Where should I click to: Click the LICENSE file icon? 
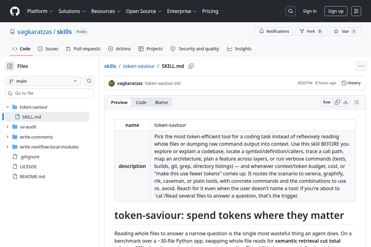[15, 167]
